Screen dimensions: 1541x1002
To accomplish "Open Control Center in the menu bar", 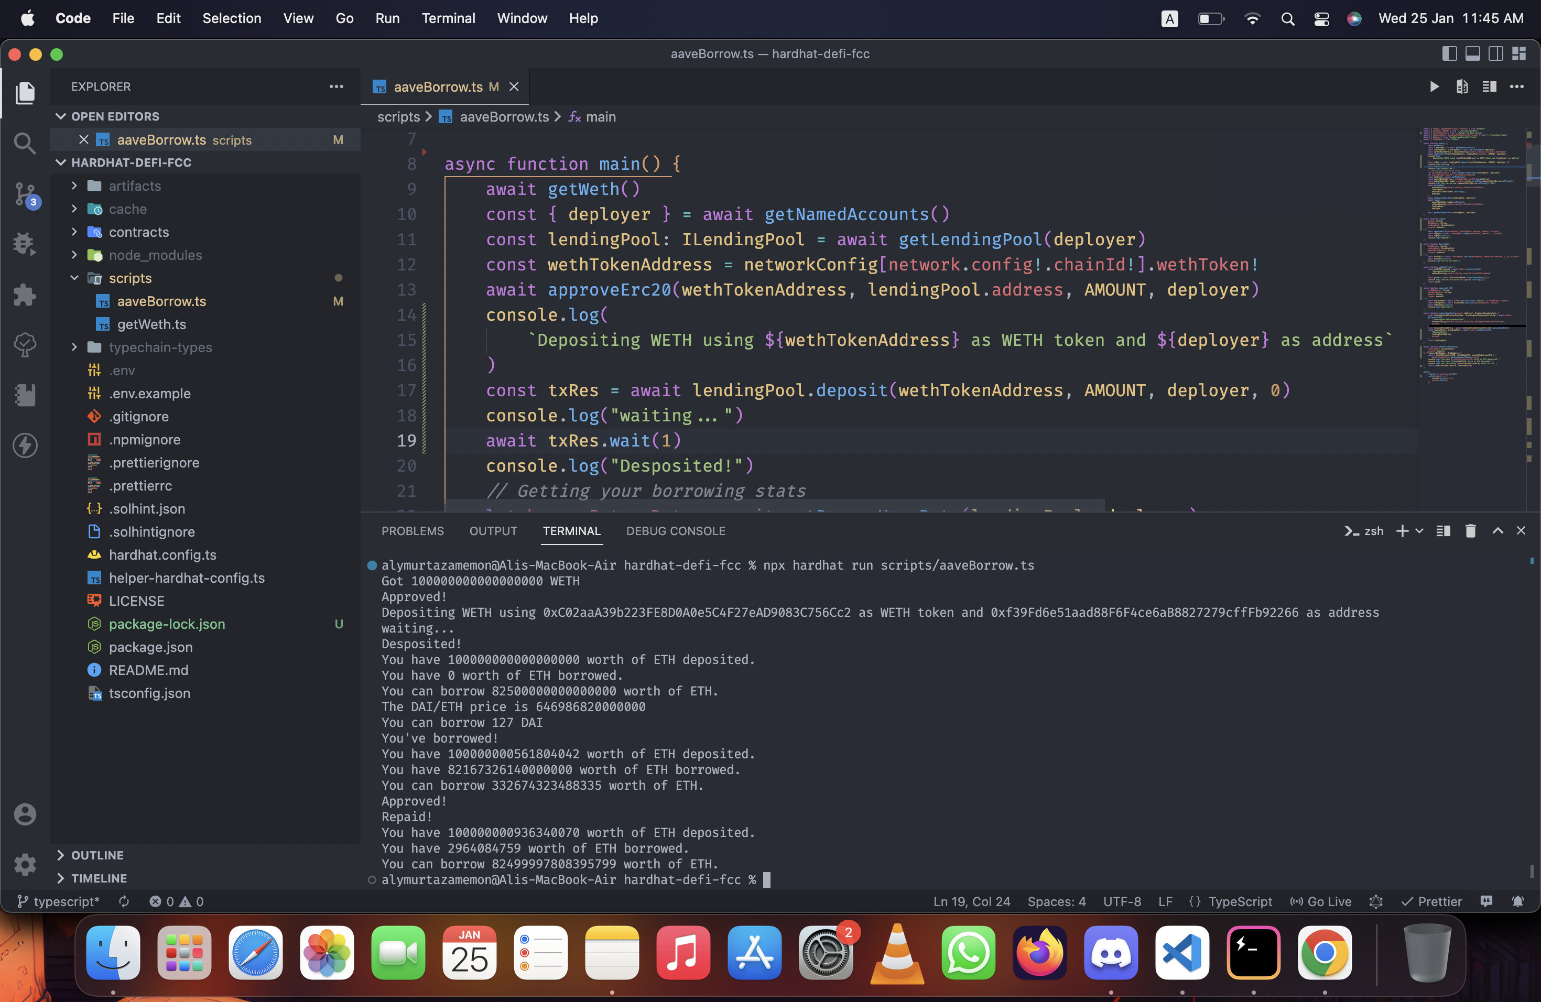I will (1321, 18).
